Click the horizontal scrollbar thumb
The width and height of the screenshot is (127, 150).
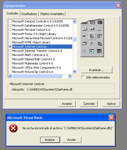(x=37, y=76)
